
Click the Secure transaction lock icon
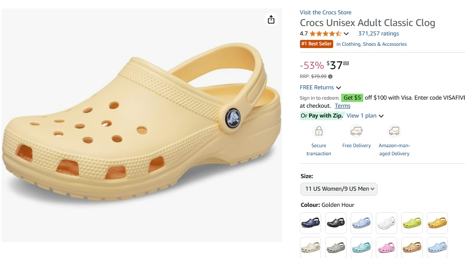319,131
